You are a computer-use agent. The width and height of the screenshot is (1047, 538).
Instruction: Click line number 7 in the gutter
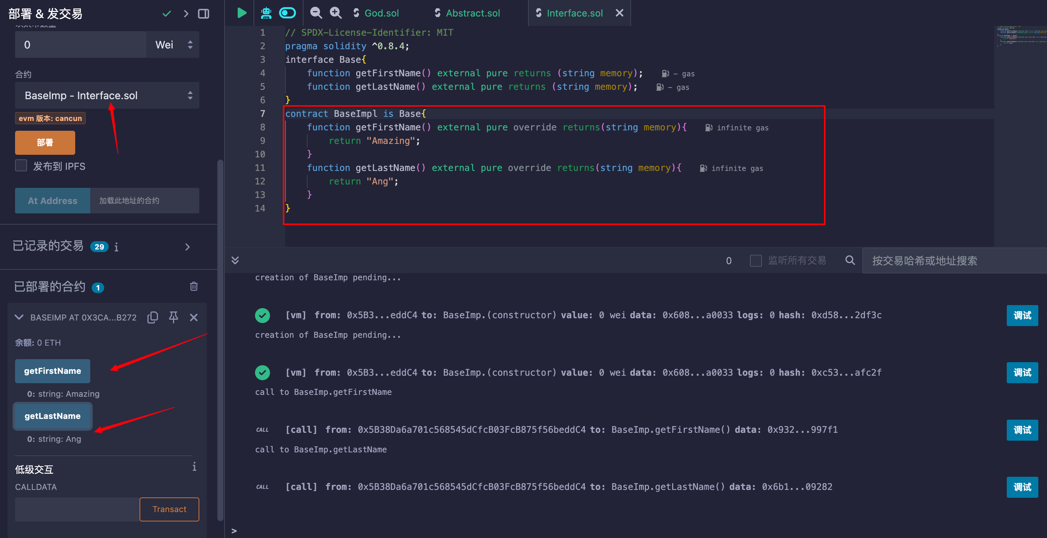point(263,114)
